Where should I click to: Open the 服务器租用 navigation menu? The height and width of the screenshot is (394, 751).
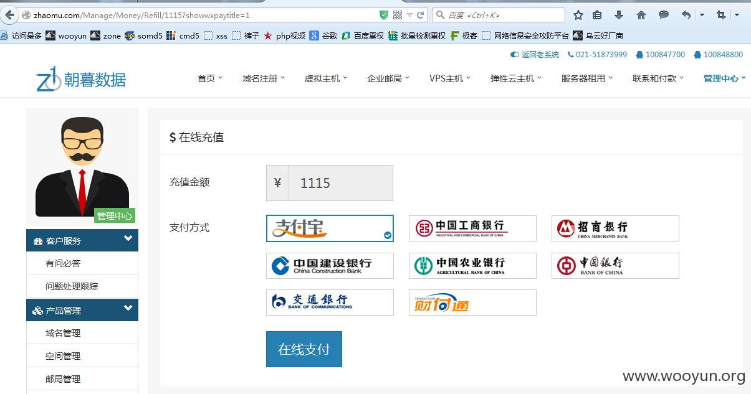[x=586, y=78]
